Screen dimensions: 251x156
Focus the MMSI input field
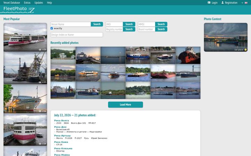click(x=146, y=24)
